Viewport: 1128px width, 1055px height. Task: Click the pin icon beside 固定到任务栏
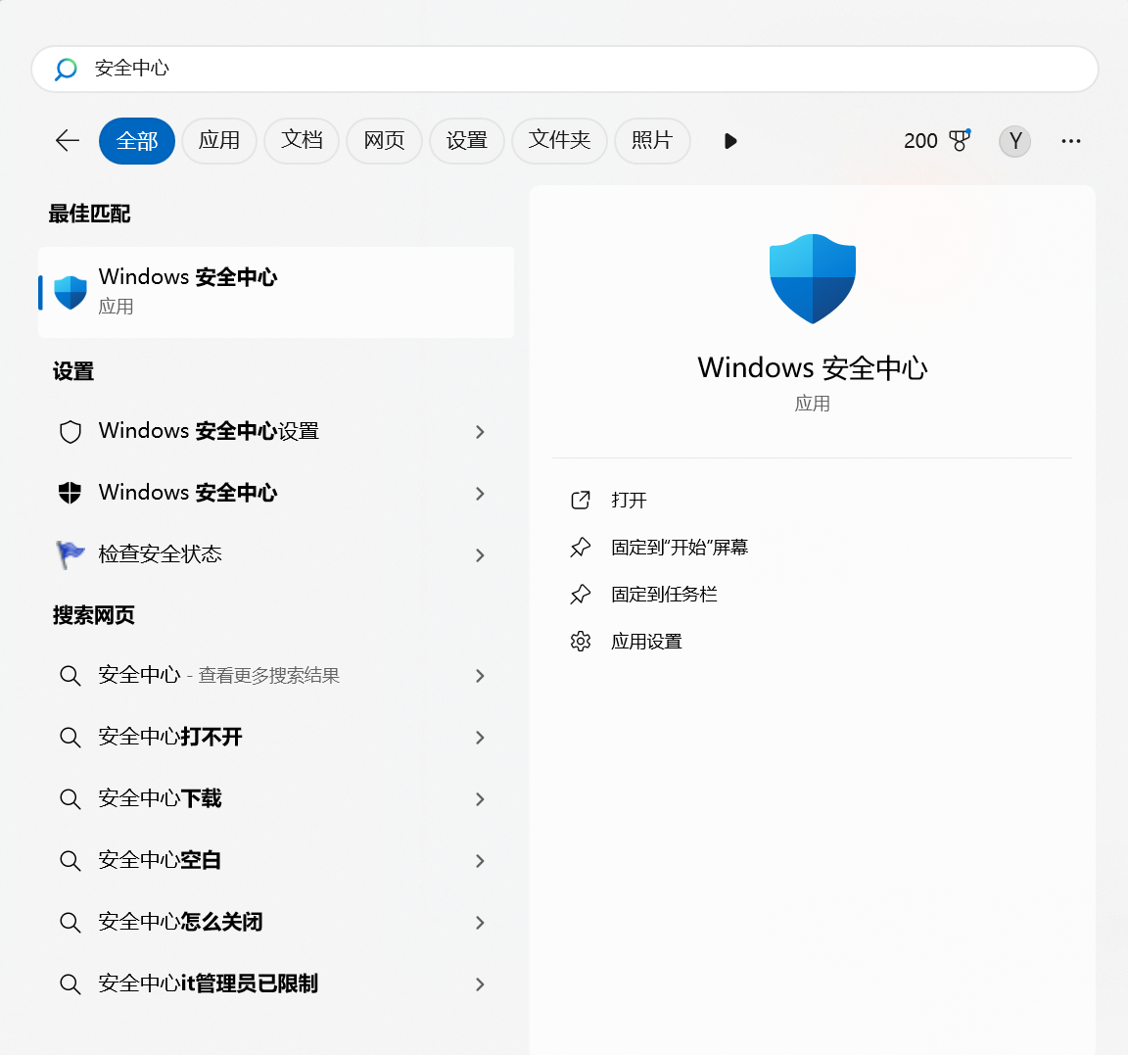pos(581,595)
